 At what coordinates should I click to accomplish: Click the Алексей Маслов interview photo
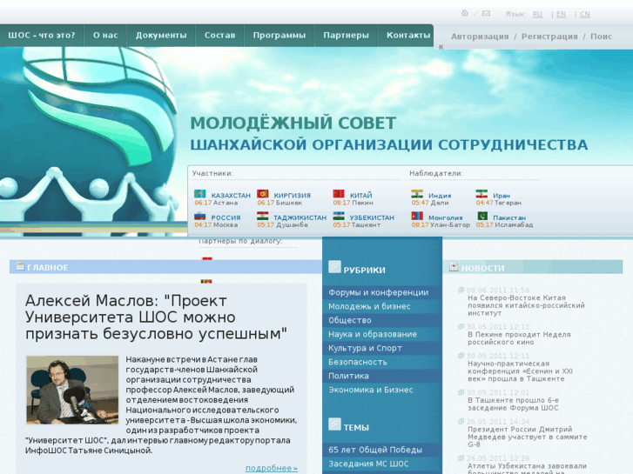(72, 390)
